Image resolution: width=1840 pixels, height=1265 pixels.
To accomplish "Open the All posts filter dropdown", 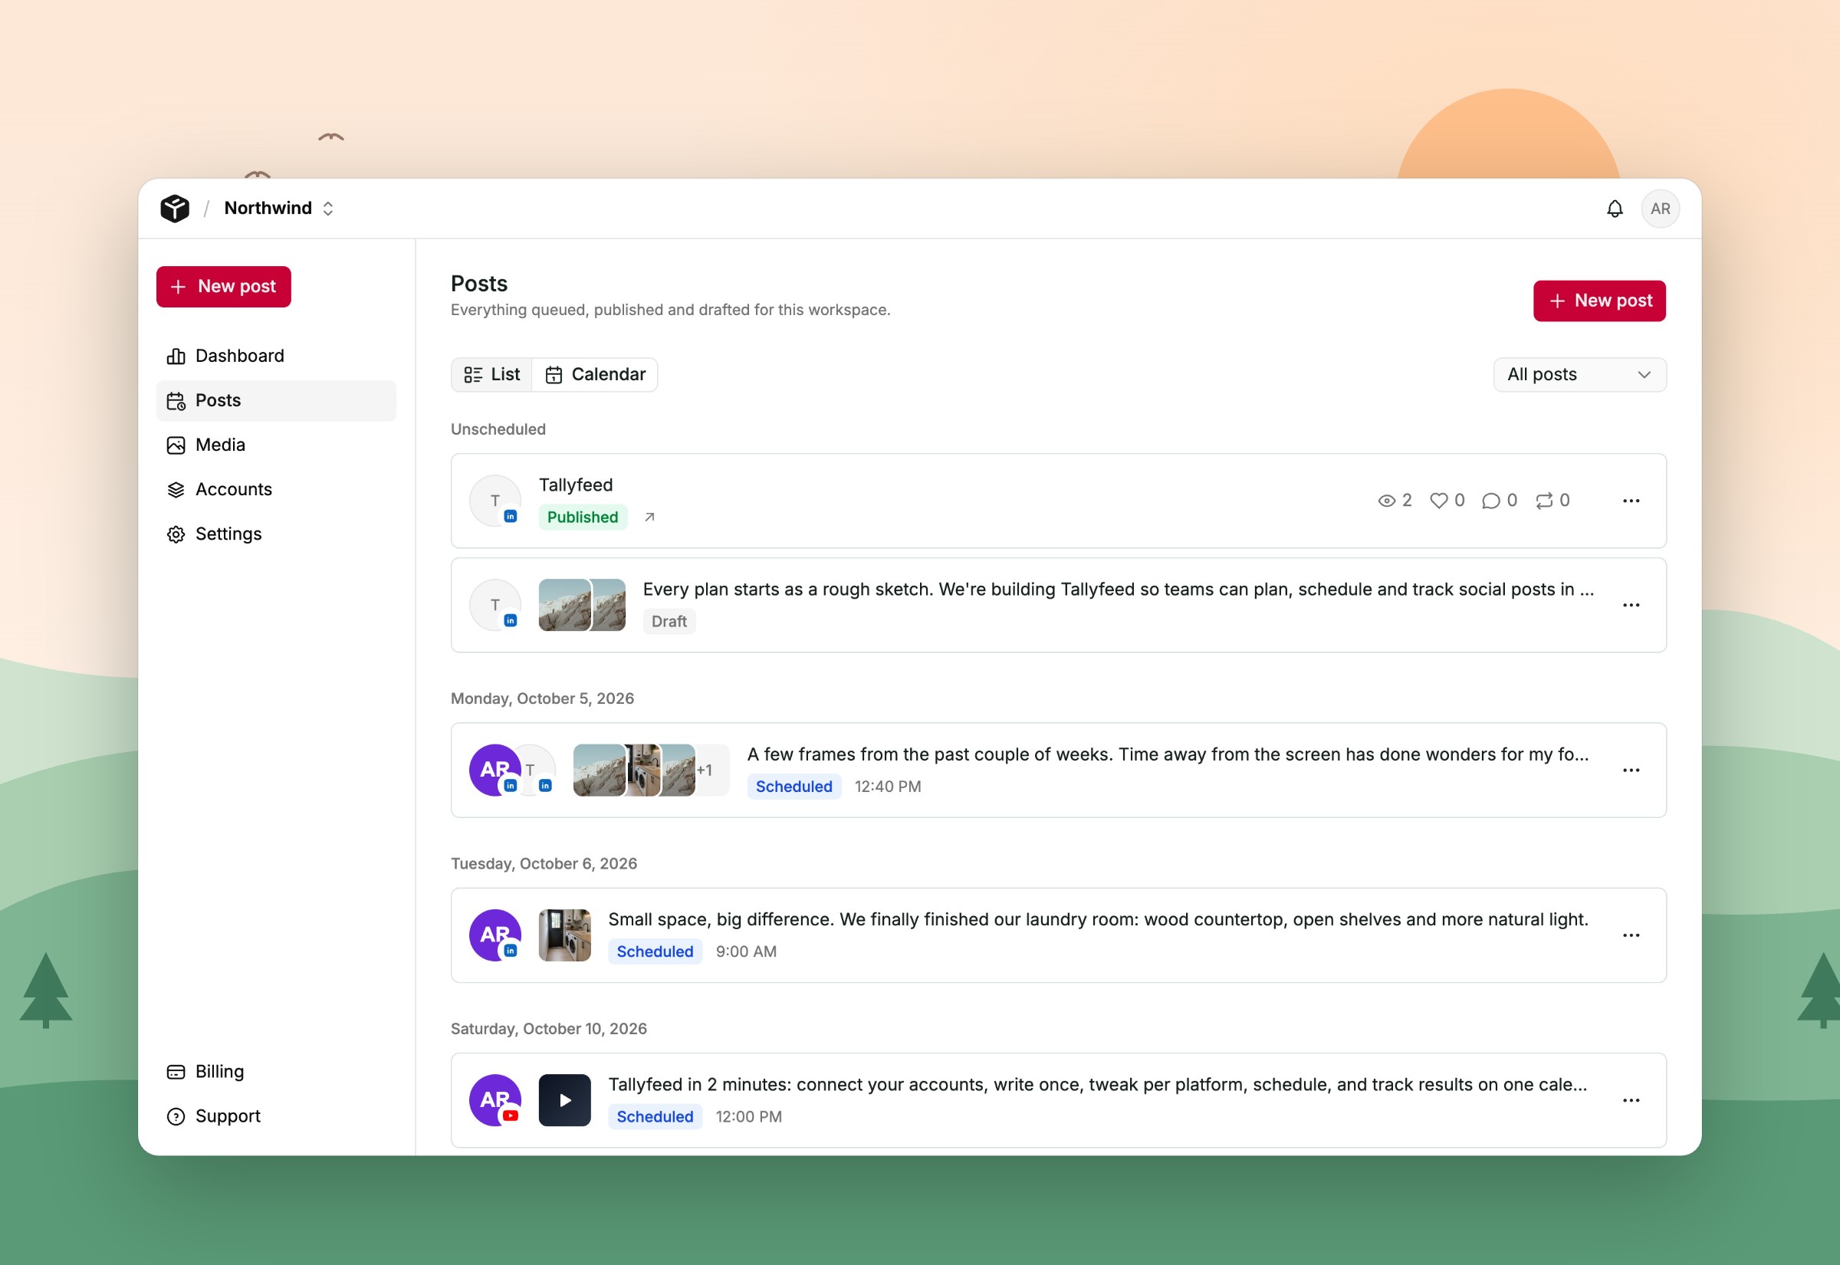I will tap(1579, 374).
